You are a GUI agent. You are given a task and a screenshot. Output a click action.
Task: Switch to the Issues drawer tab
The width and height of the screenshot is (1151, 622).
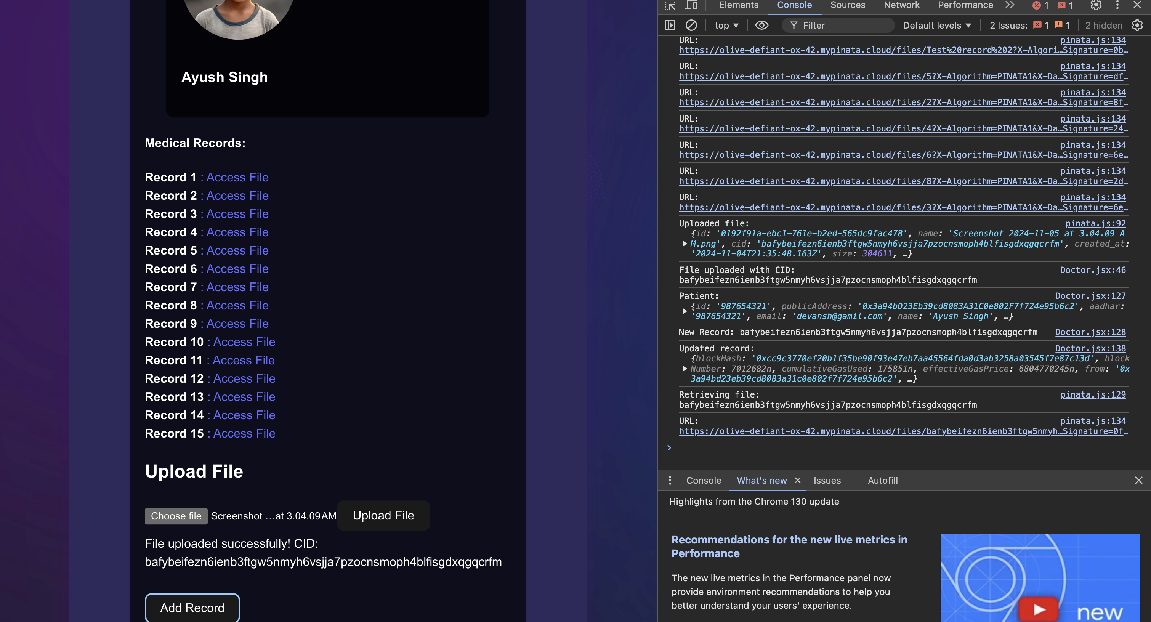coord(827,480)
